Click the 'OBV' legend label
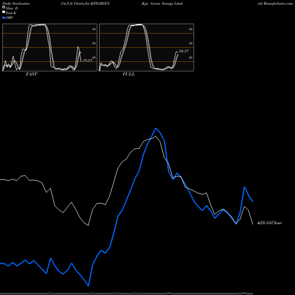This screenshot has height=295, width=295. pos(9,18)
